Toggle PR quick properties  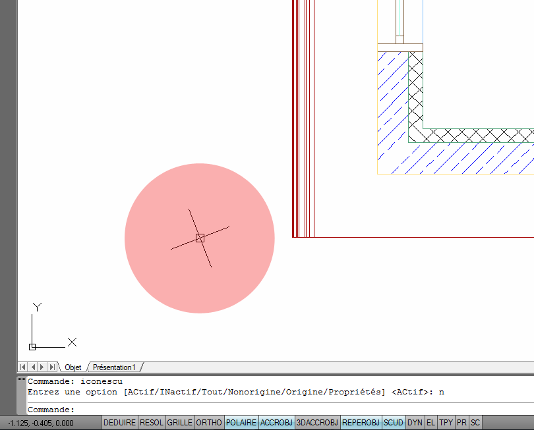click(462, 422)
